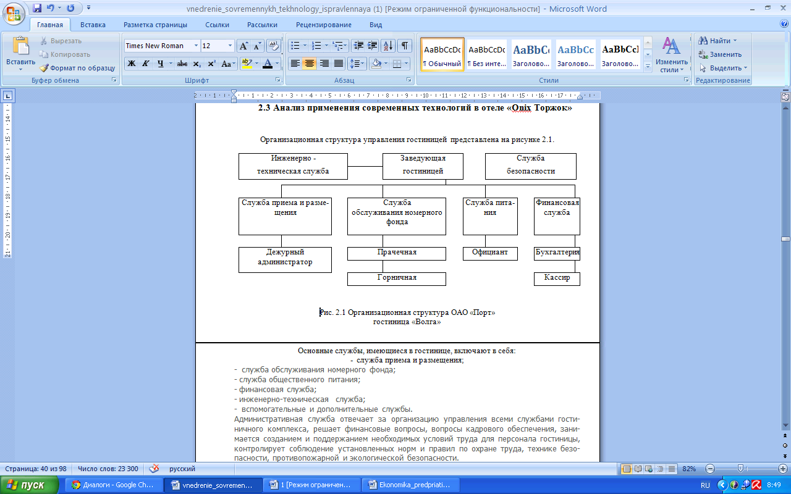Image resolution: width=791 pixels, height=494 pixels.
Task: Open the Clipboard (Буфер обмена) pane launcher
Action: coord(114,80)
